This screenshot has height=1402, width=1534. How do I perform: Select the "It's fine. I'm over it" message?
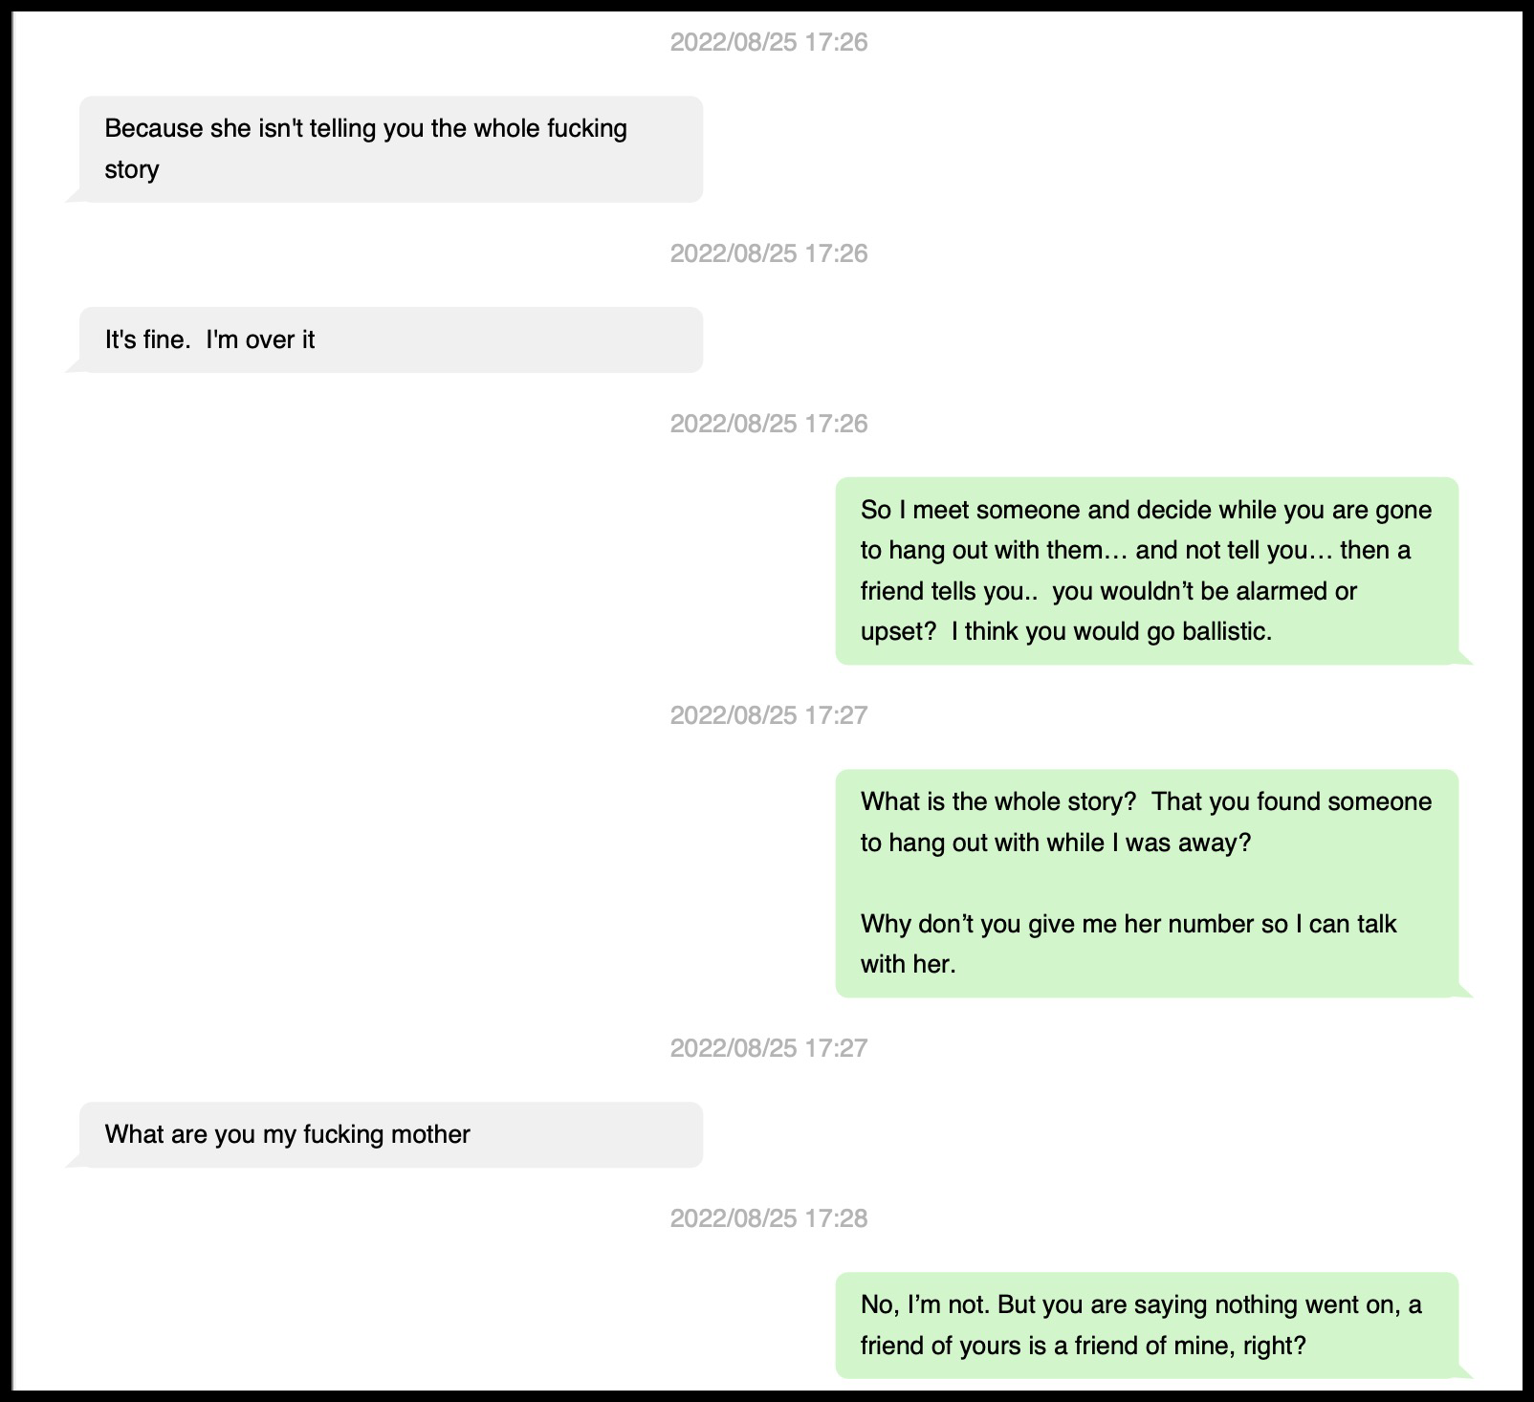click(x=390, y=340)
